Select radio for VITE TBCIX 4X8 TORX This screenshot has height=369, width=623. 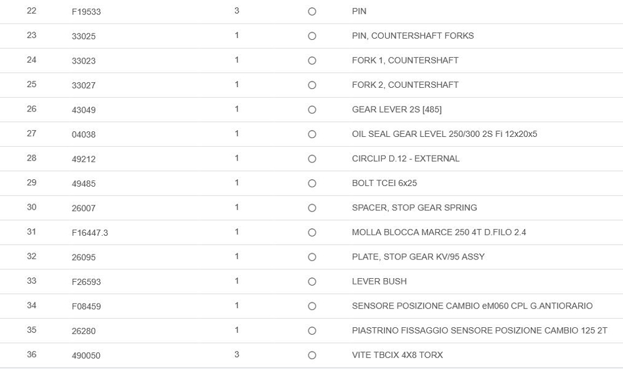(312, 355)
